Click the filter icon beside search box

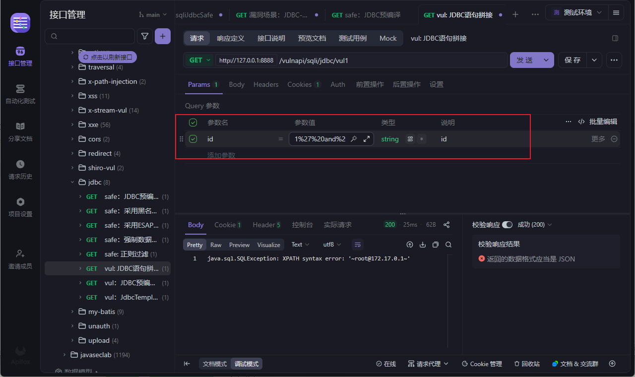(145, 36)
